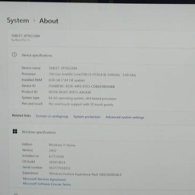This screenshot has height=195, width=195.
Task: Select the Product ID value 00356-06307-81972-AAOEM
Action: (70, 92)
